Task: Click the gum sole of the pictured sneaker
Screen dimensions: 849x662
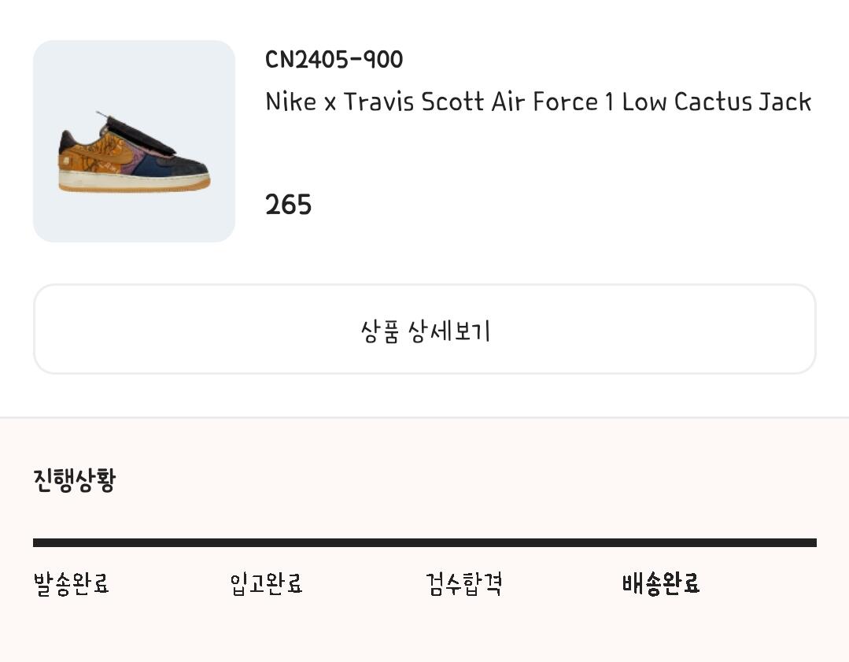Action: pyautogui.click(x=134, y=185)
